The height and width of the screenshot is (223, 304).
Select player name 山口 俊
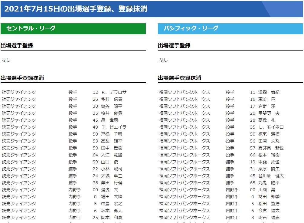click(x=110, y=162)
